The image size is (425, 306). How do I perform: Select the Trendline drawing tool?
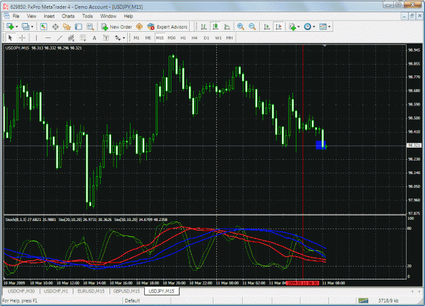coord(60,38)
